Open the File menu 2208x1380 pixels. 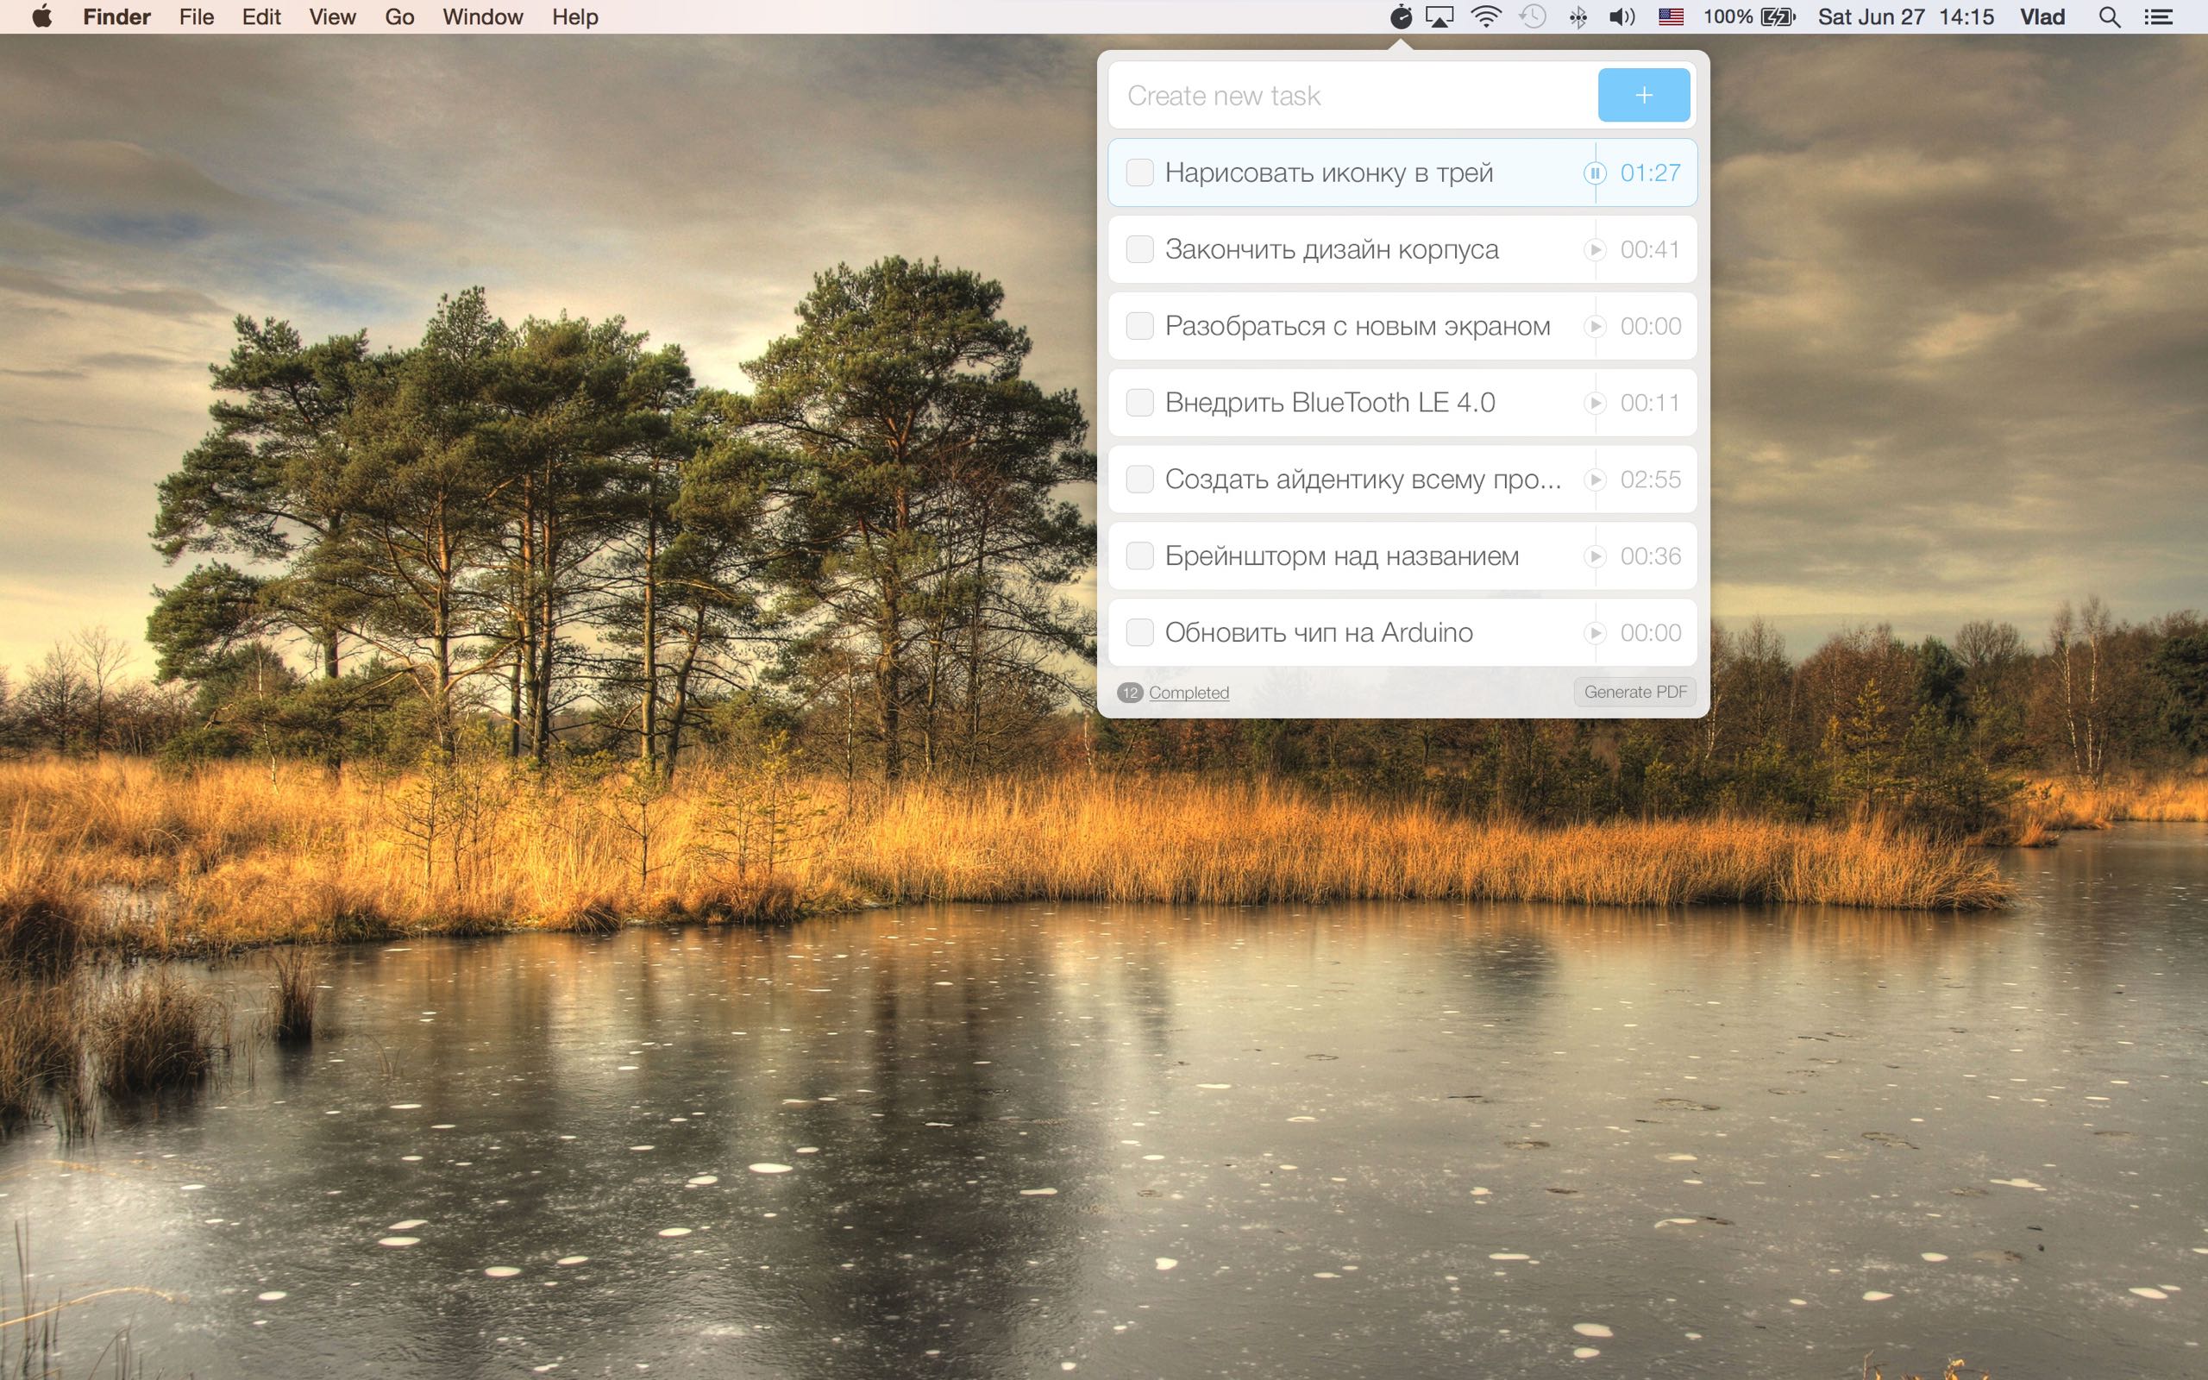tap(196, 16)
